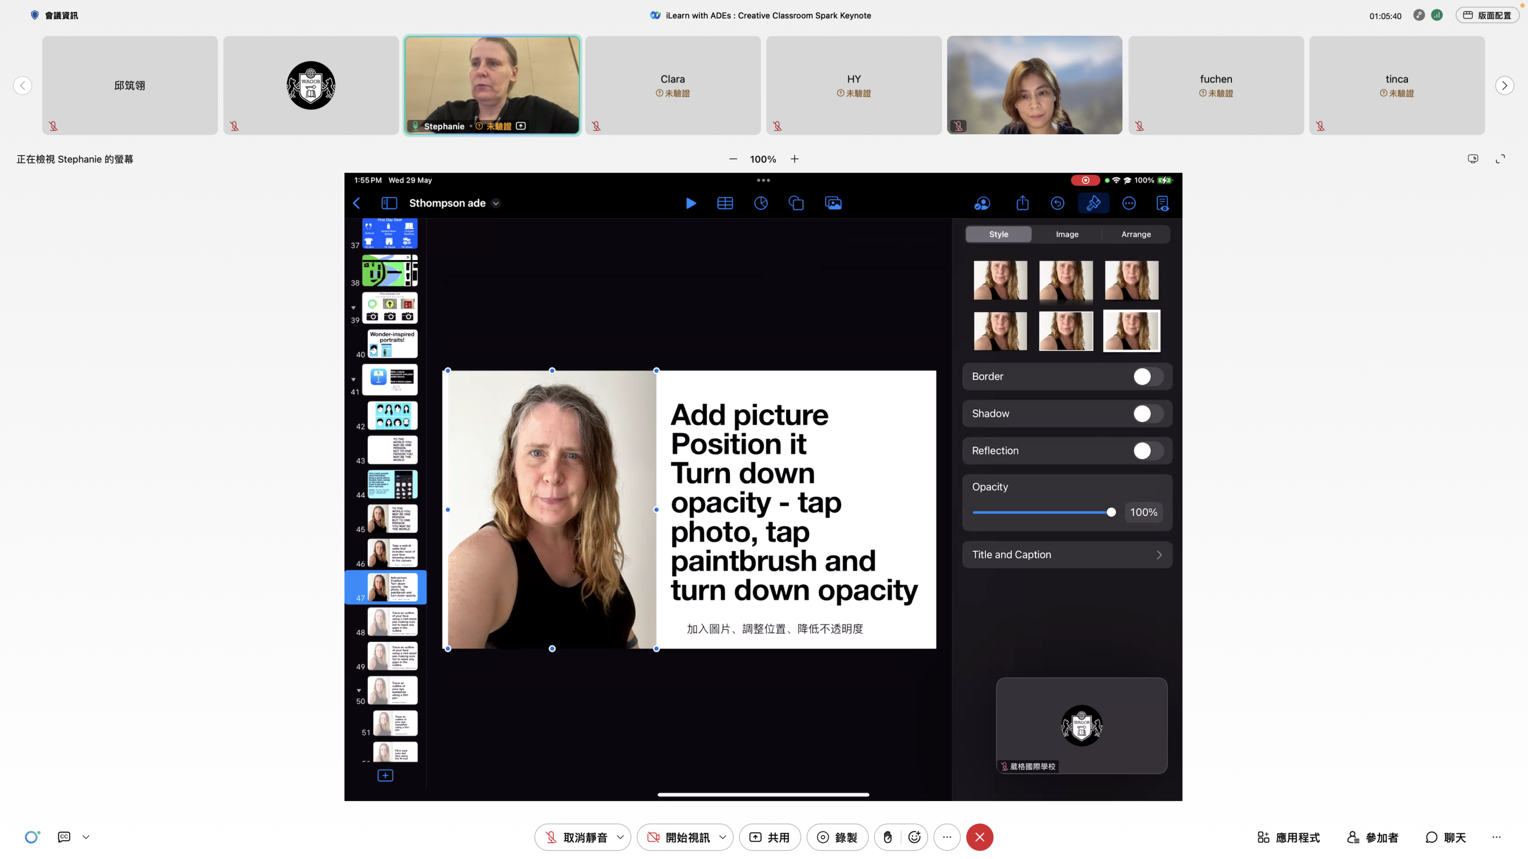Open the 取消靜音 audio options arrow
This screenshot has height=859, width=1528.
pos(620,837)
